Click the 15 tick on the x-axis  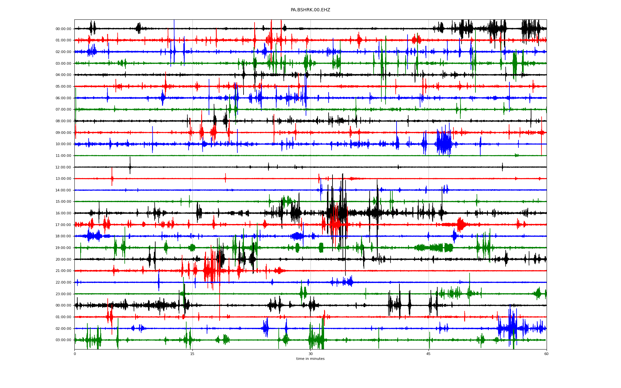click(192, 354)
